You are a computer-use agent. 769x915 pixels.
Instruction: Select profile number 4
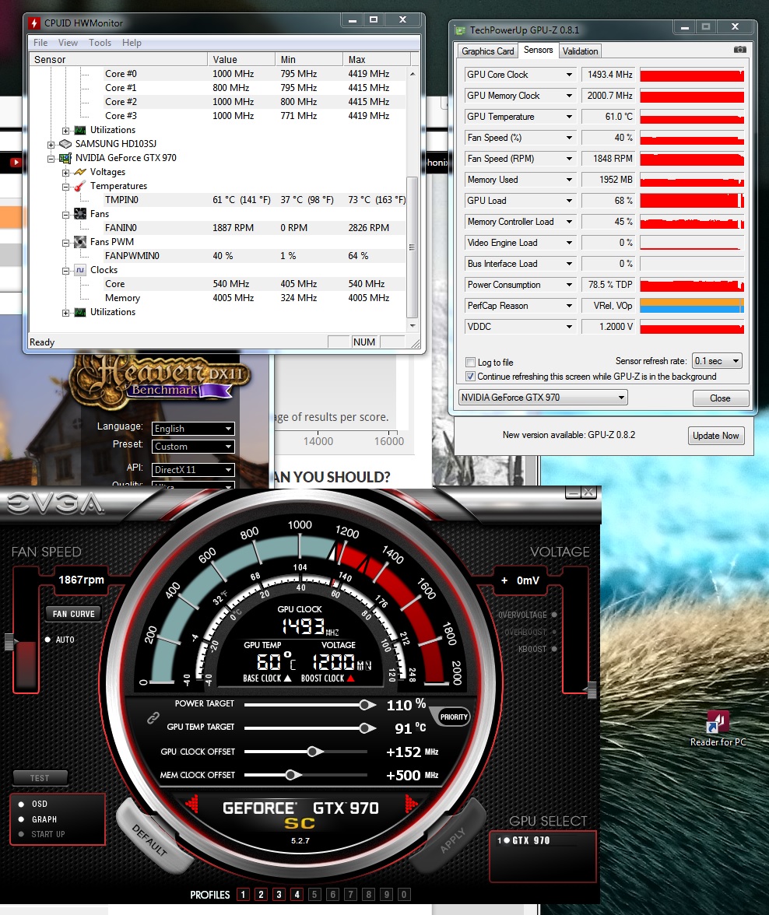(297, 894)
